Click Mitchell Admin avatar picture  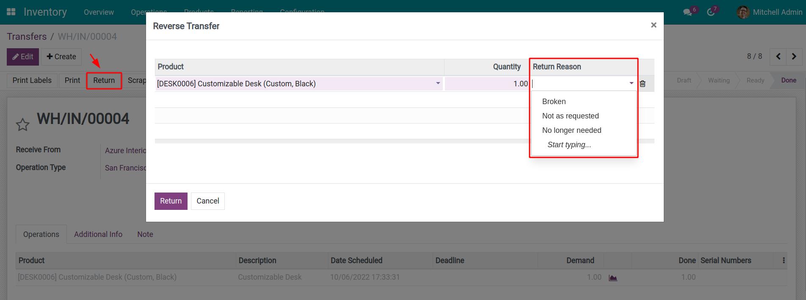[x=743, y=12]
